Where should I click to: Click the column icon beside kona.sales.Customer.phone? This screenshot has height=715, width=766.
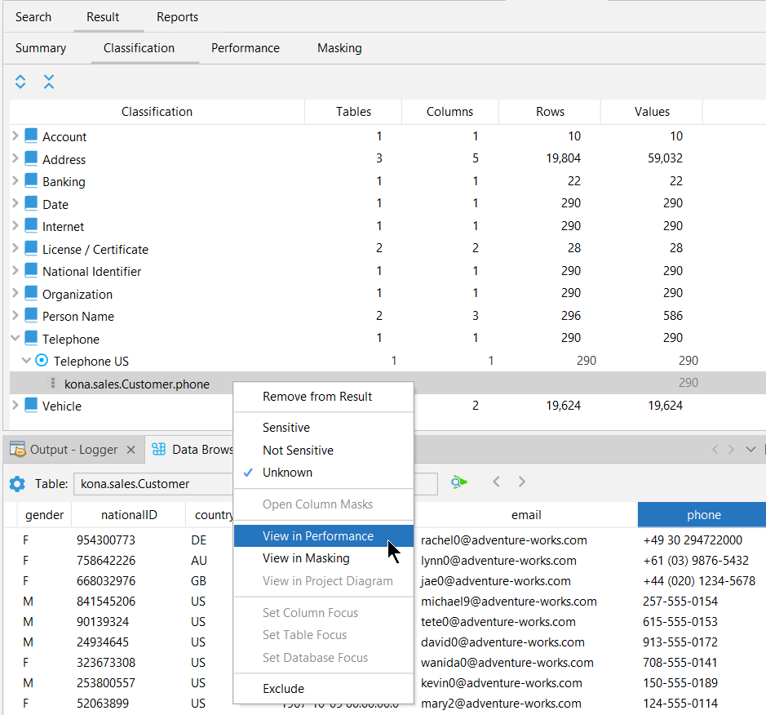(53, 383)
